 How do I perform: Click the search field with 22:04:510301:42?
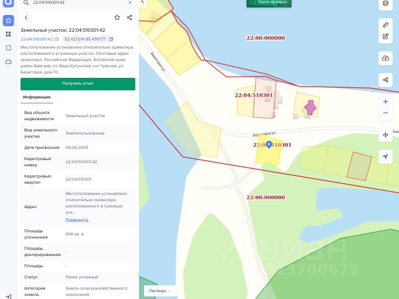point(77,2)
